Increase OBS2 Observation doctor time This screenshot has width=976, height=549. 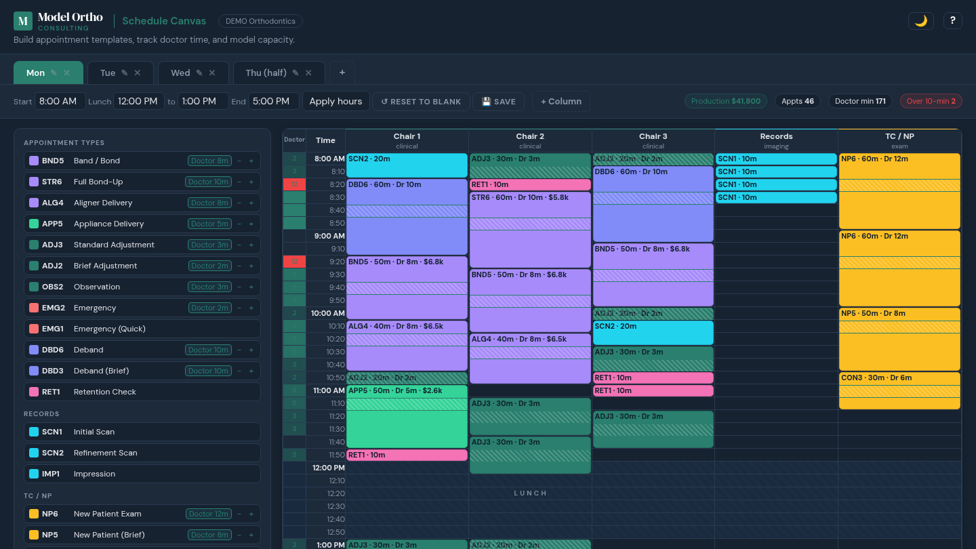pyautogui.click(x=251, y=287)
